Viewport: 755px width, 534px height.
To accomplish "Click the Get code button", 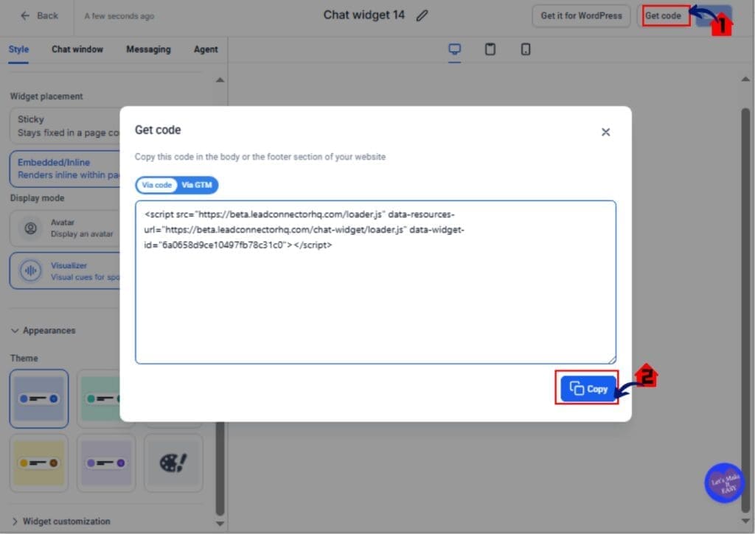I will click(663, 16).
